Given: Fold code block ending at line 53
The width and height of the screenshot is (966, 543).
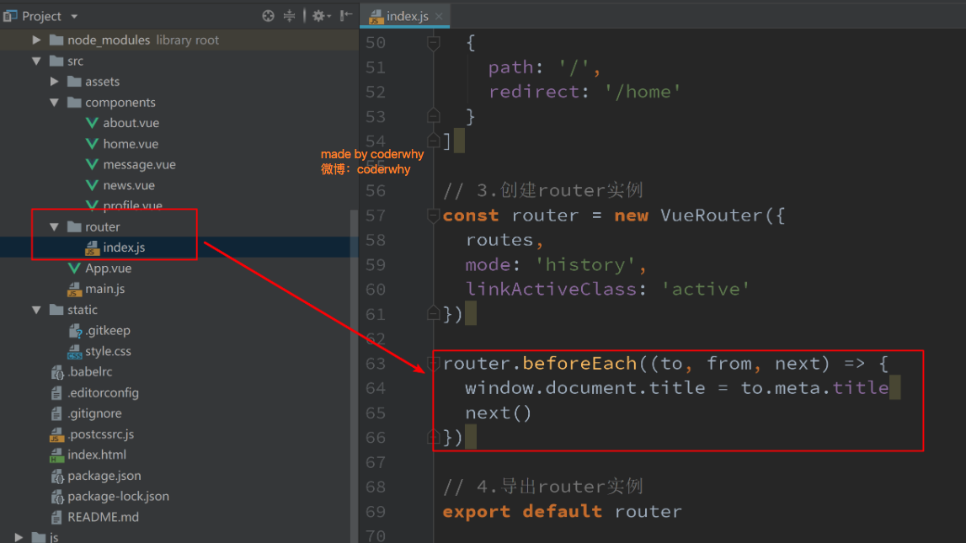Looking at the screenshot, I should coord(434,115).
